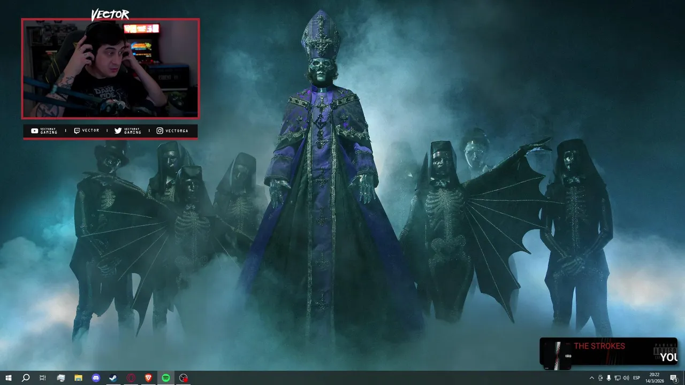Open taskbar Search magnifier
Viewport: 685px width, 385px height.
25,378
